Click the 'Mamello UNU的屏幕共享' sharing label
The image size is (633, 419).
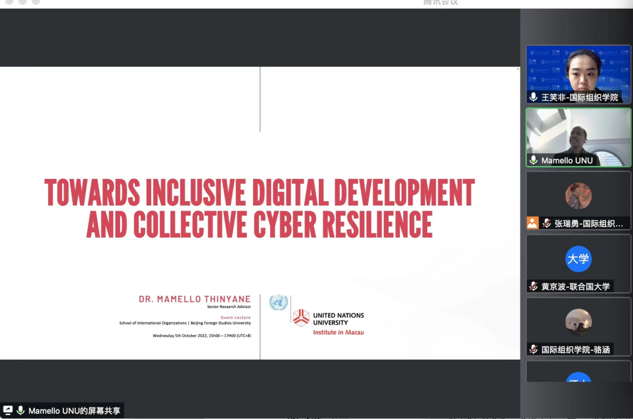[74, 411]
